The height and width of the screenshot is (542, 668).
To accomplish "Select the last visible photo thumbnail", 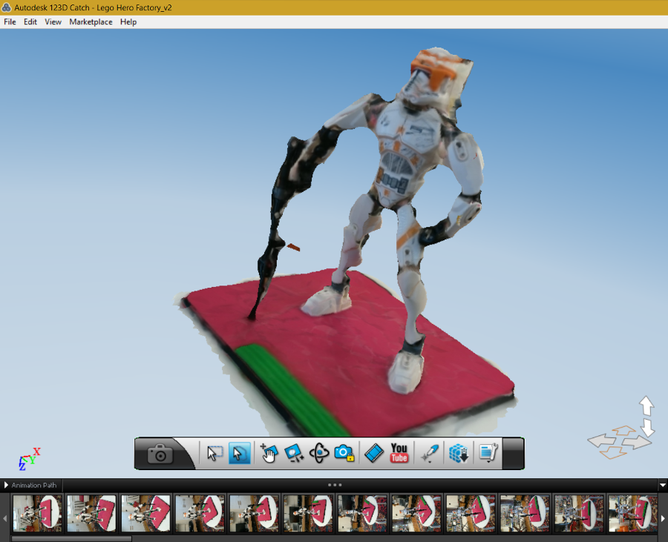I will tap(633, 513).
